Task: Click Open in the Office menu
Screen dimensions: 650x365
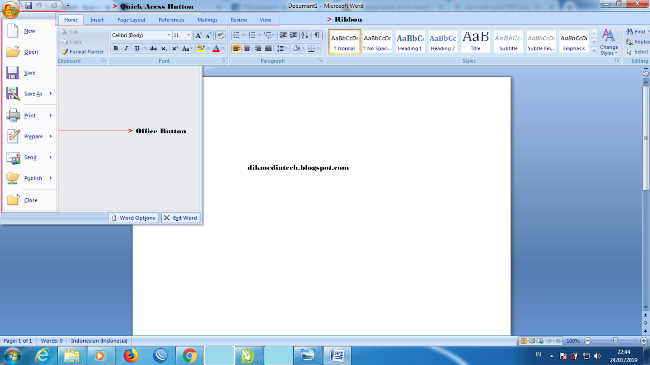Action: click(30, 52)
